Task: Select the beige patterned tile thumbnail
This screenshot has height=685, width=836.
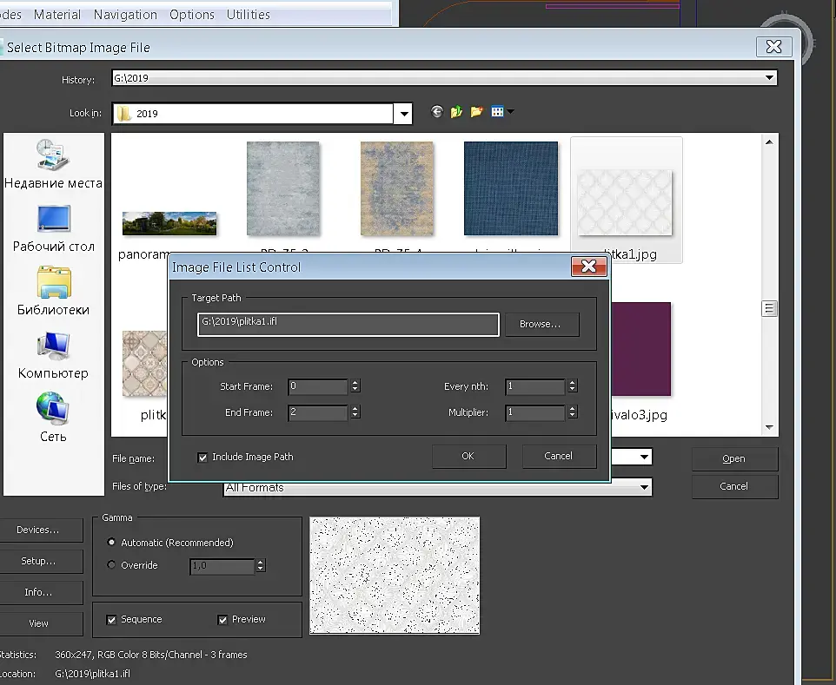Action: [144, 364]
